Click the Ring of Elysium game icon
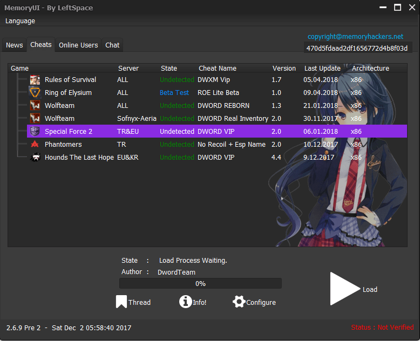This screenshot has height=341, width=420. 35,93
